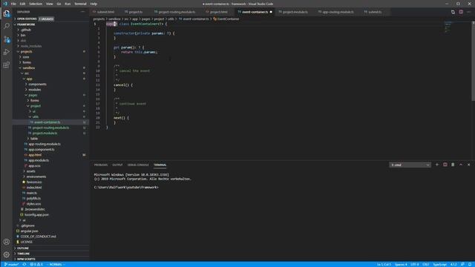475x267 pixels.
Task: Click the UTF-8 encoding indicator
Action: coord(414,264)
